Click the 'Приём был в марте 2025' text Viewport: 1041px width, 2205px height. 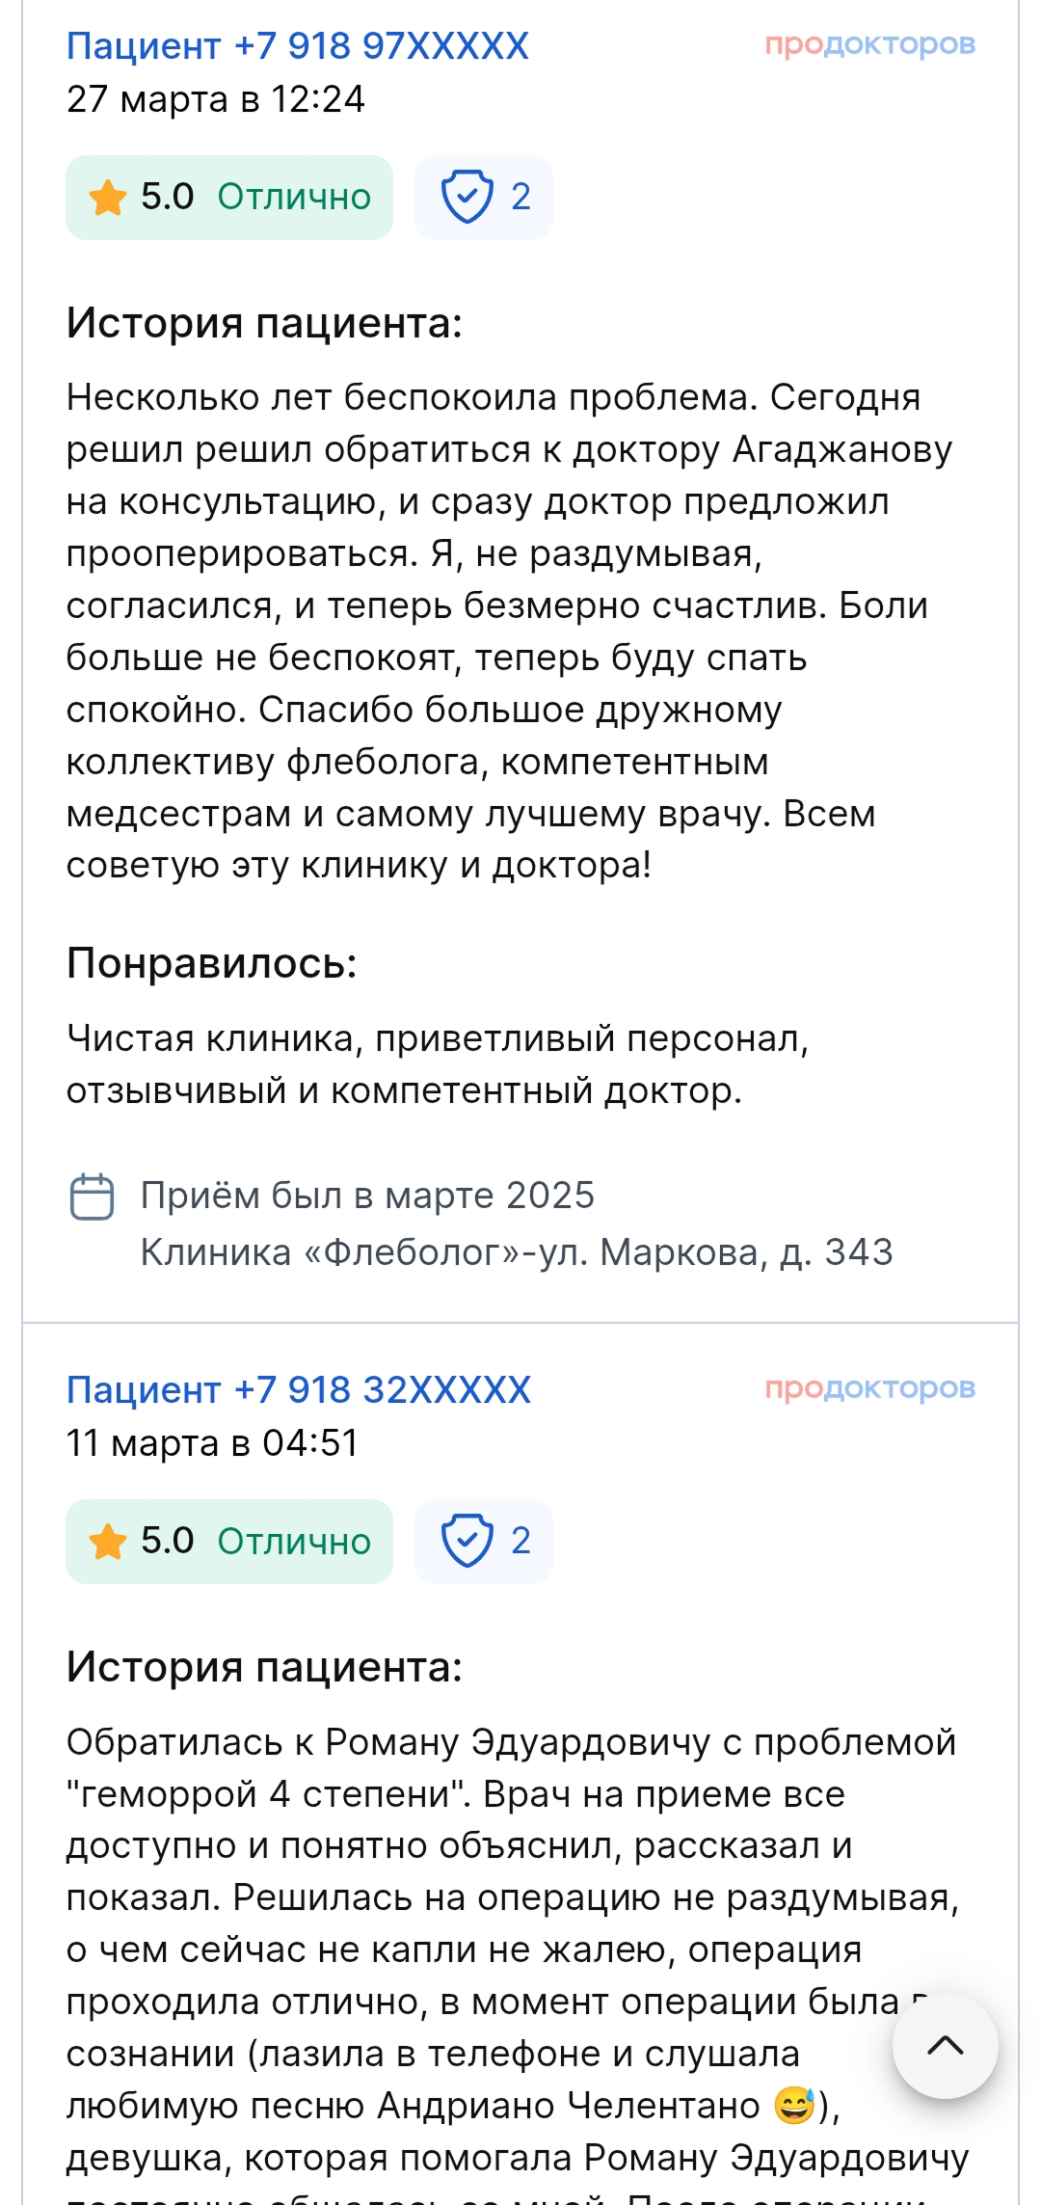tap(367, 1196)
